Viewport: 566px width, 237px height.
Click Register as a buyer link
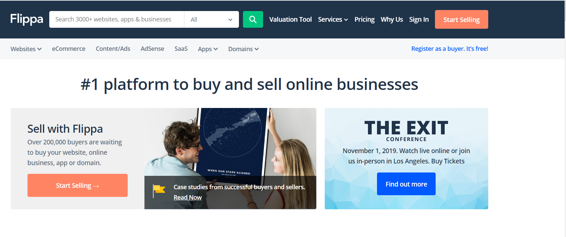450,49
